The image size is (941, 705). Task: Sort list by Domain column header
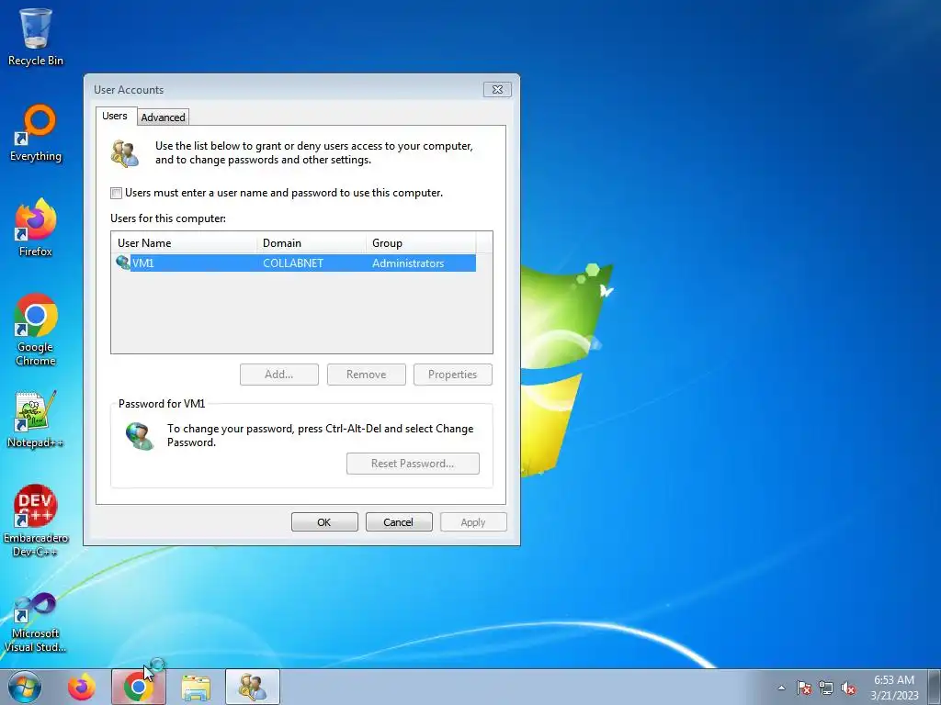pyautogui.click(x=312, y=242)
